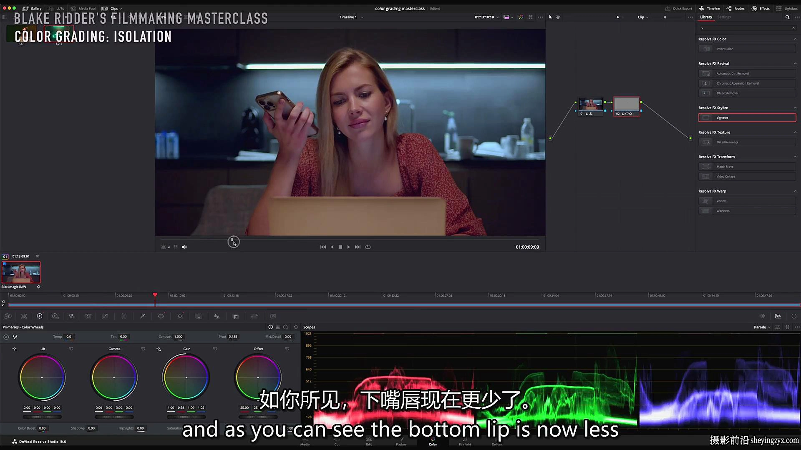Reset the Gamma color wheel
The height and width of the screenshot is (450, 801).
coord(143,349)
